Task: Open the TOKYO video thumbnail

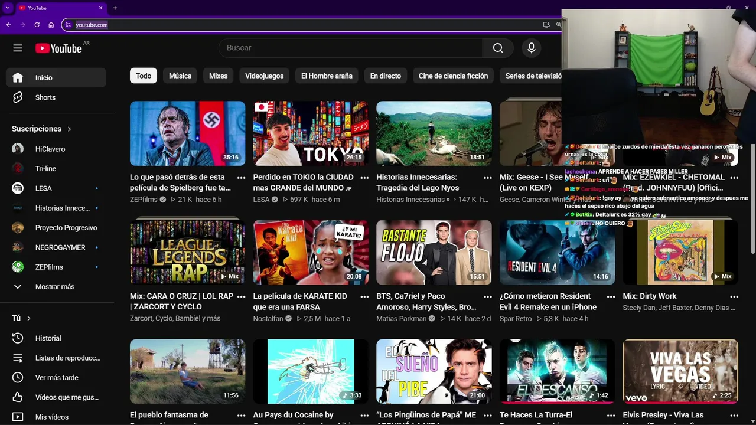Action: pos(311,133)
